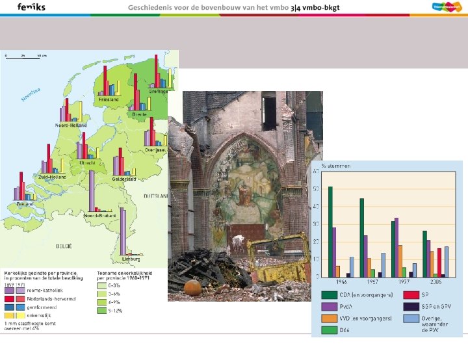Image resolution: width=468 pixels, height=351 pixels.
Task: Click the '1957' year label on chart
Action: (373, 281)
